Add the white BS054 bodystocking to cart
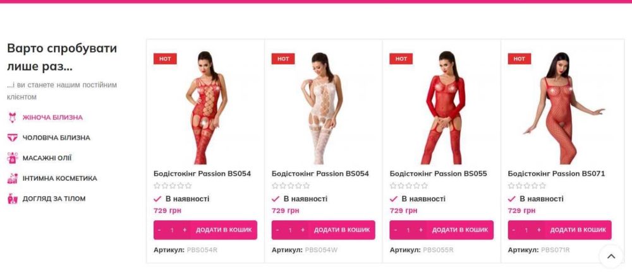The image size is (632, 273). 342,230
